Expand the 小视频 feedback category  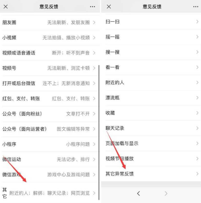tap(50, 38)
